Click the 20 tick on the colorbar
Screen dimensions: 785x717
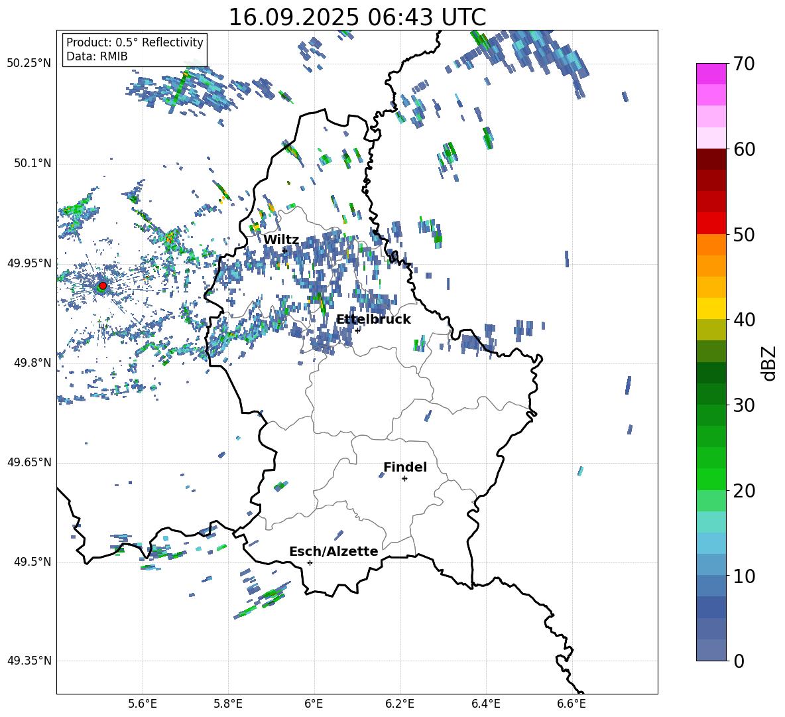pyautogui.click(x=744, y=490)
